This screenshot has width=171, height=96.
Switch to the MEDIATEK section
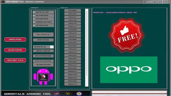coord(15,39)
